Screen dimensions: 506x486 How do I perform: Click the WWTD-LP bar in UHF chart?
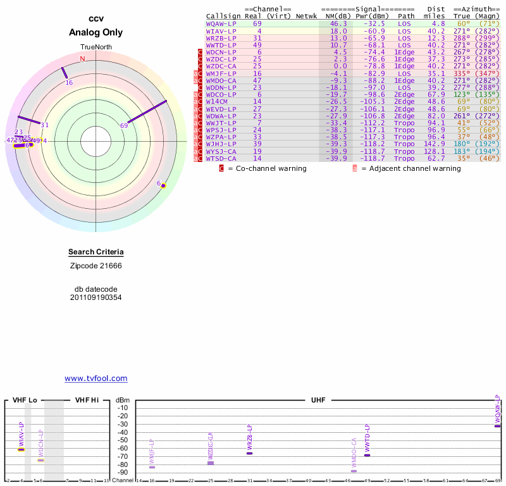[367, 455]
